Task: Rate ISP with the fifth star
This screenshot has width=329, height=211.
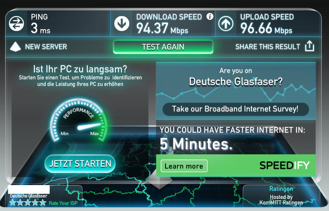Action: [43, 203]
